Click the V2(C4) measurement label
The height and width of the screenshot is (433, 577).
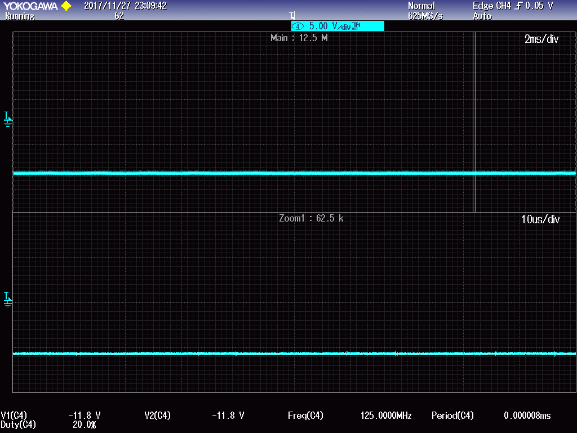(158, 416)
